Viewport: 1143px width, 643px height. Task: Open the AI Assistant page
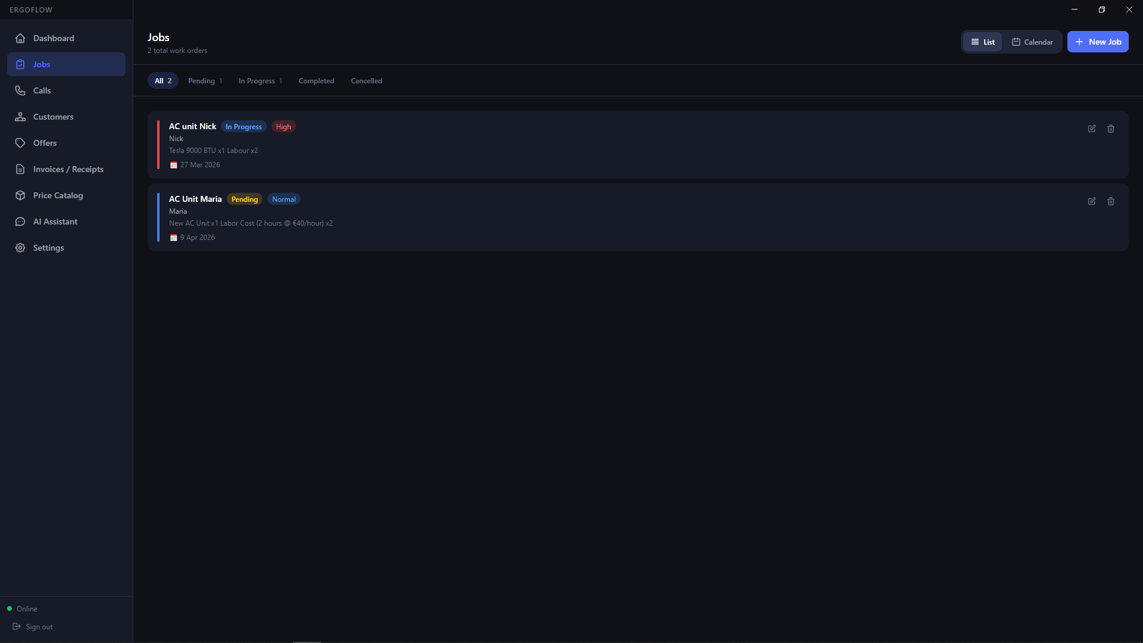pos(66,221)
